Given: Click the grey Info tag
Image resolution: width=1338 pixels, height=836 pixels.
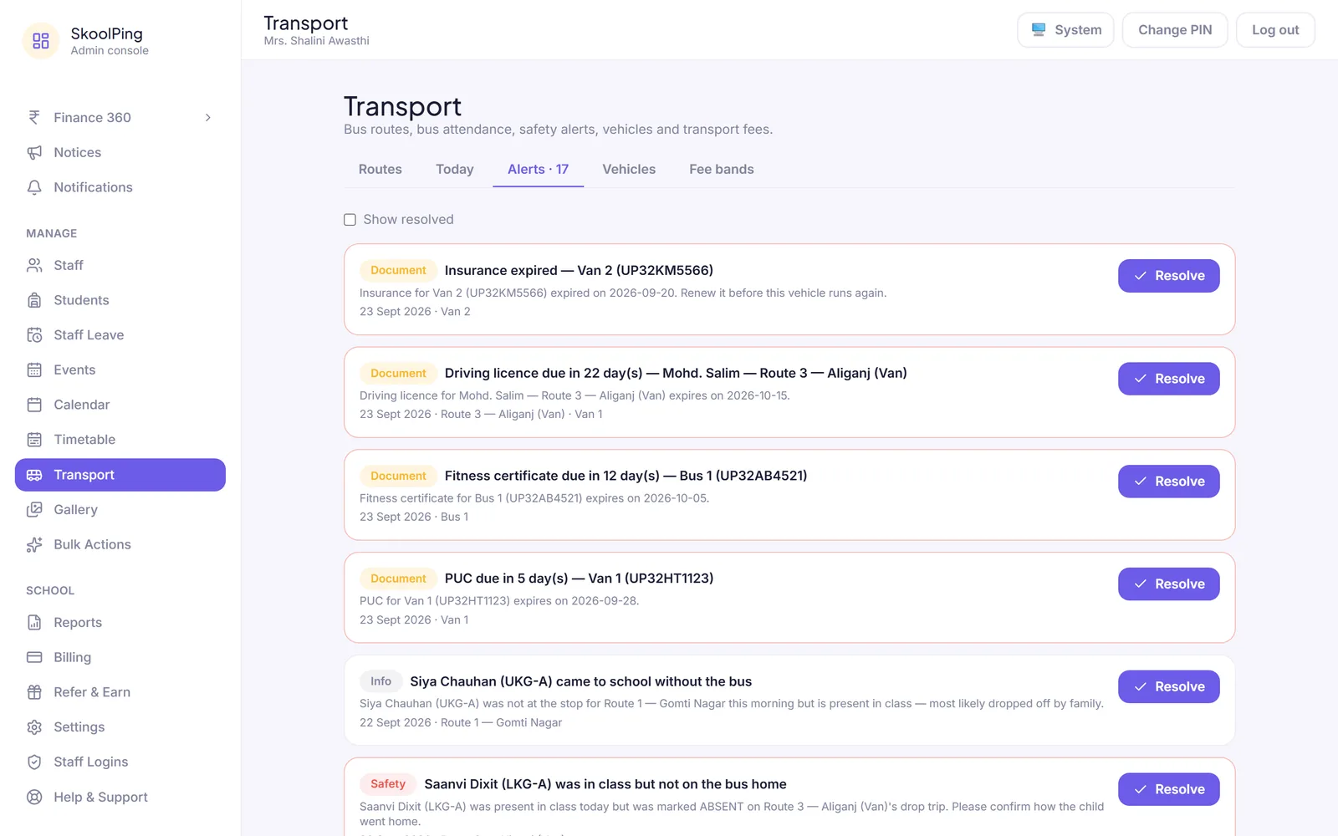Looking at the screenshot, I should [380, 681].
